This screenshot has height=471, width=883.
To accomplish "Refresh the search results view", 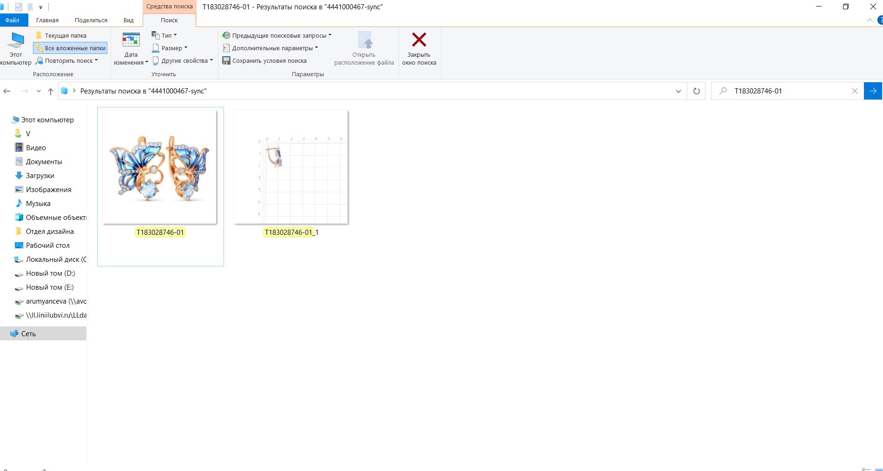I will [x=696, y=91].
